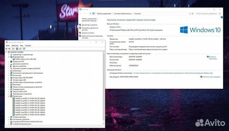Open the Вид menu
Viewport: 229px width, 131px height.
pos(22,46)
